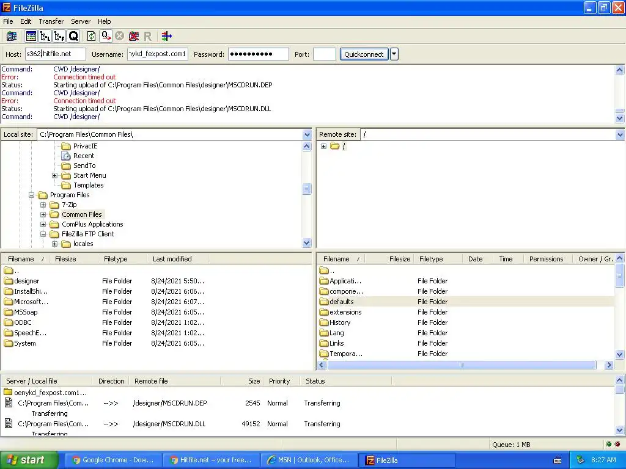This screenshot has width=626, height=469.
Task: Select the Templates folder in local tree
Action: coord(88,185)
